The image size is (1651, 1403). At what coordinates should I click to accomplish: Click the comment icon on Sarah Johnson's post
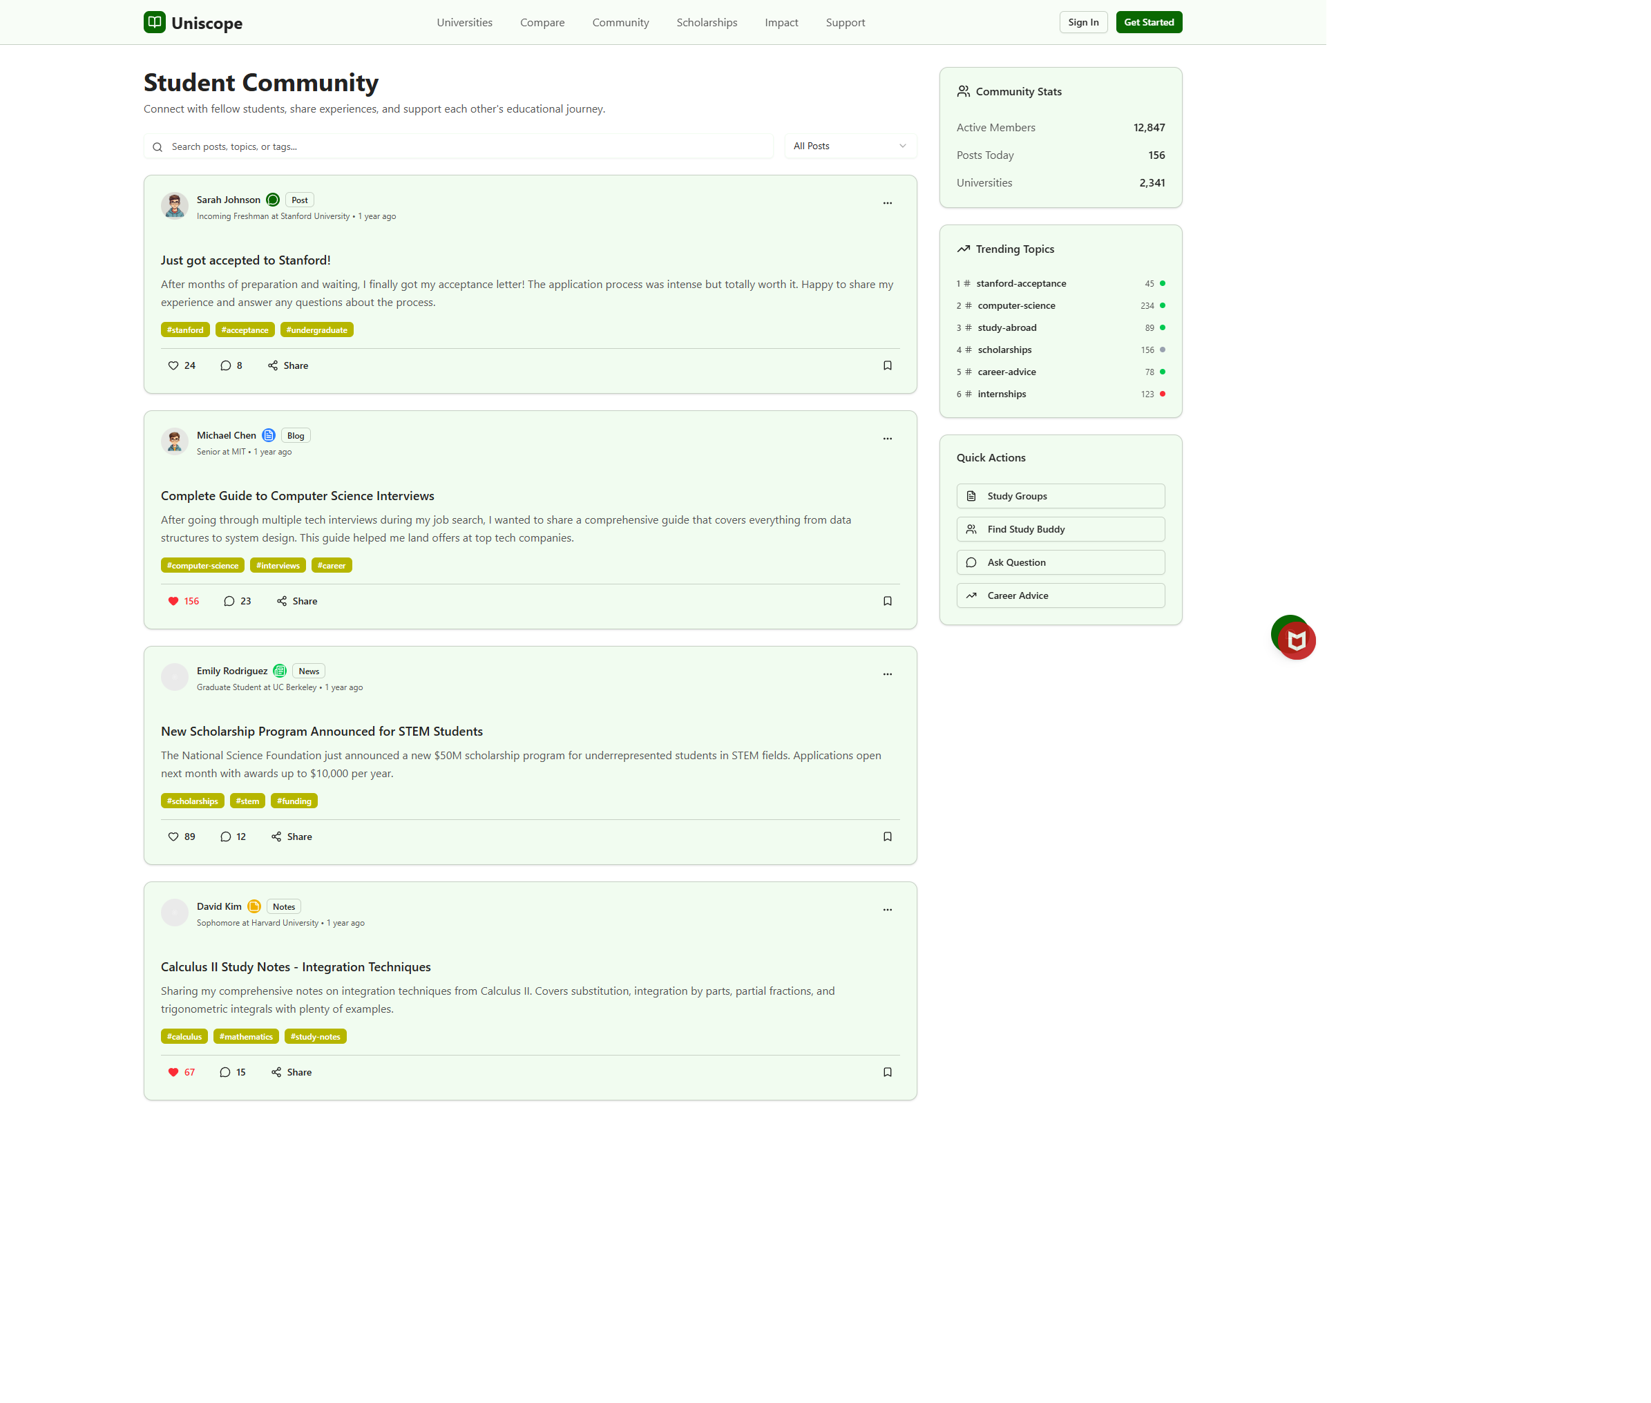point(226,366)
